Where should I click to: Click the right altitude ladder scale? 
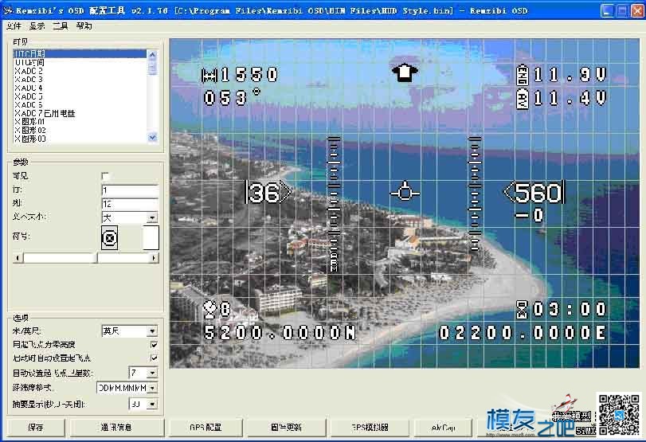[x=475, y=194]
